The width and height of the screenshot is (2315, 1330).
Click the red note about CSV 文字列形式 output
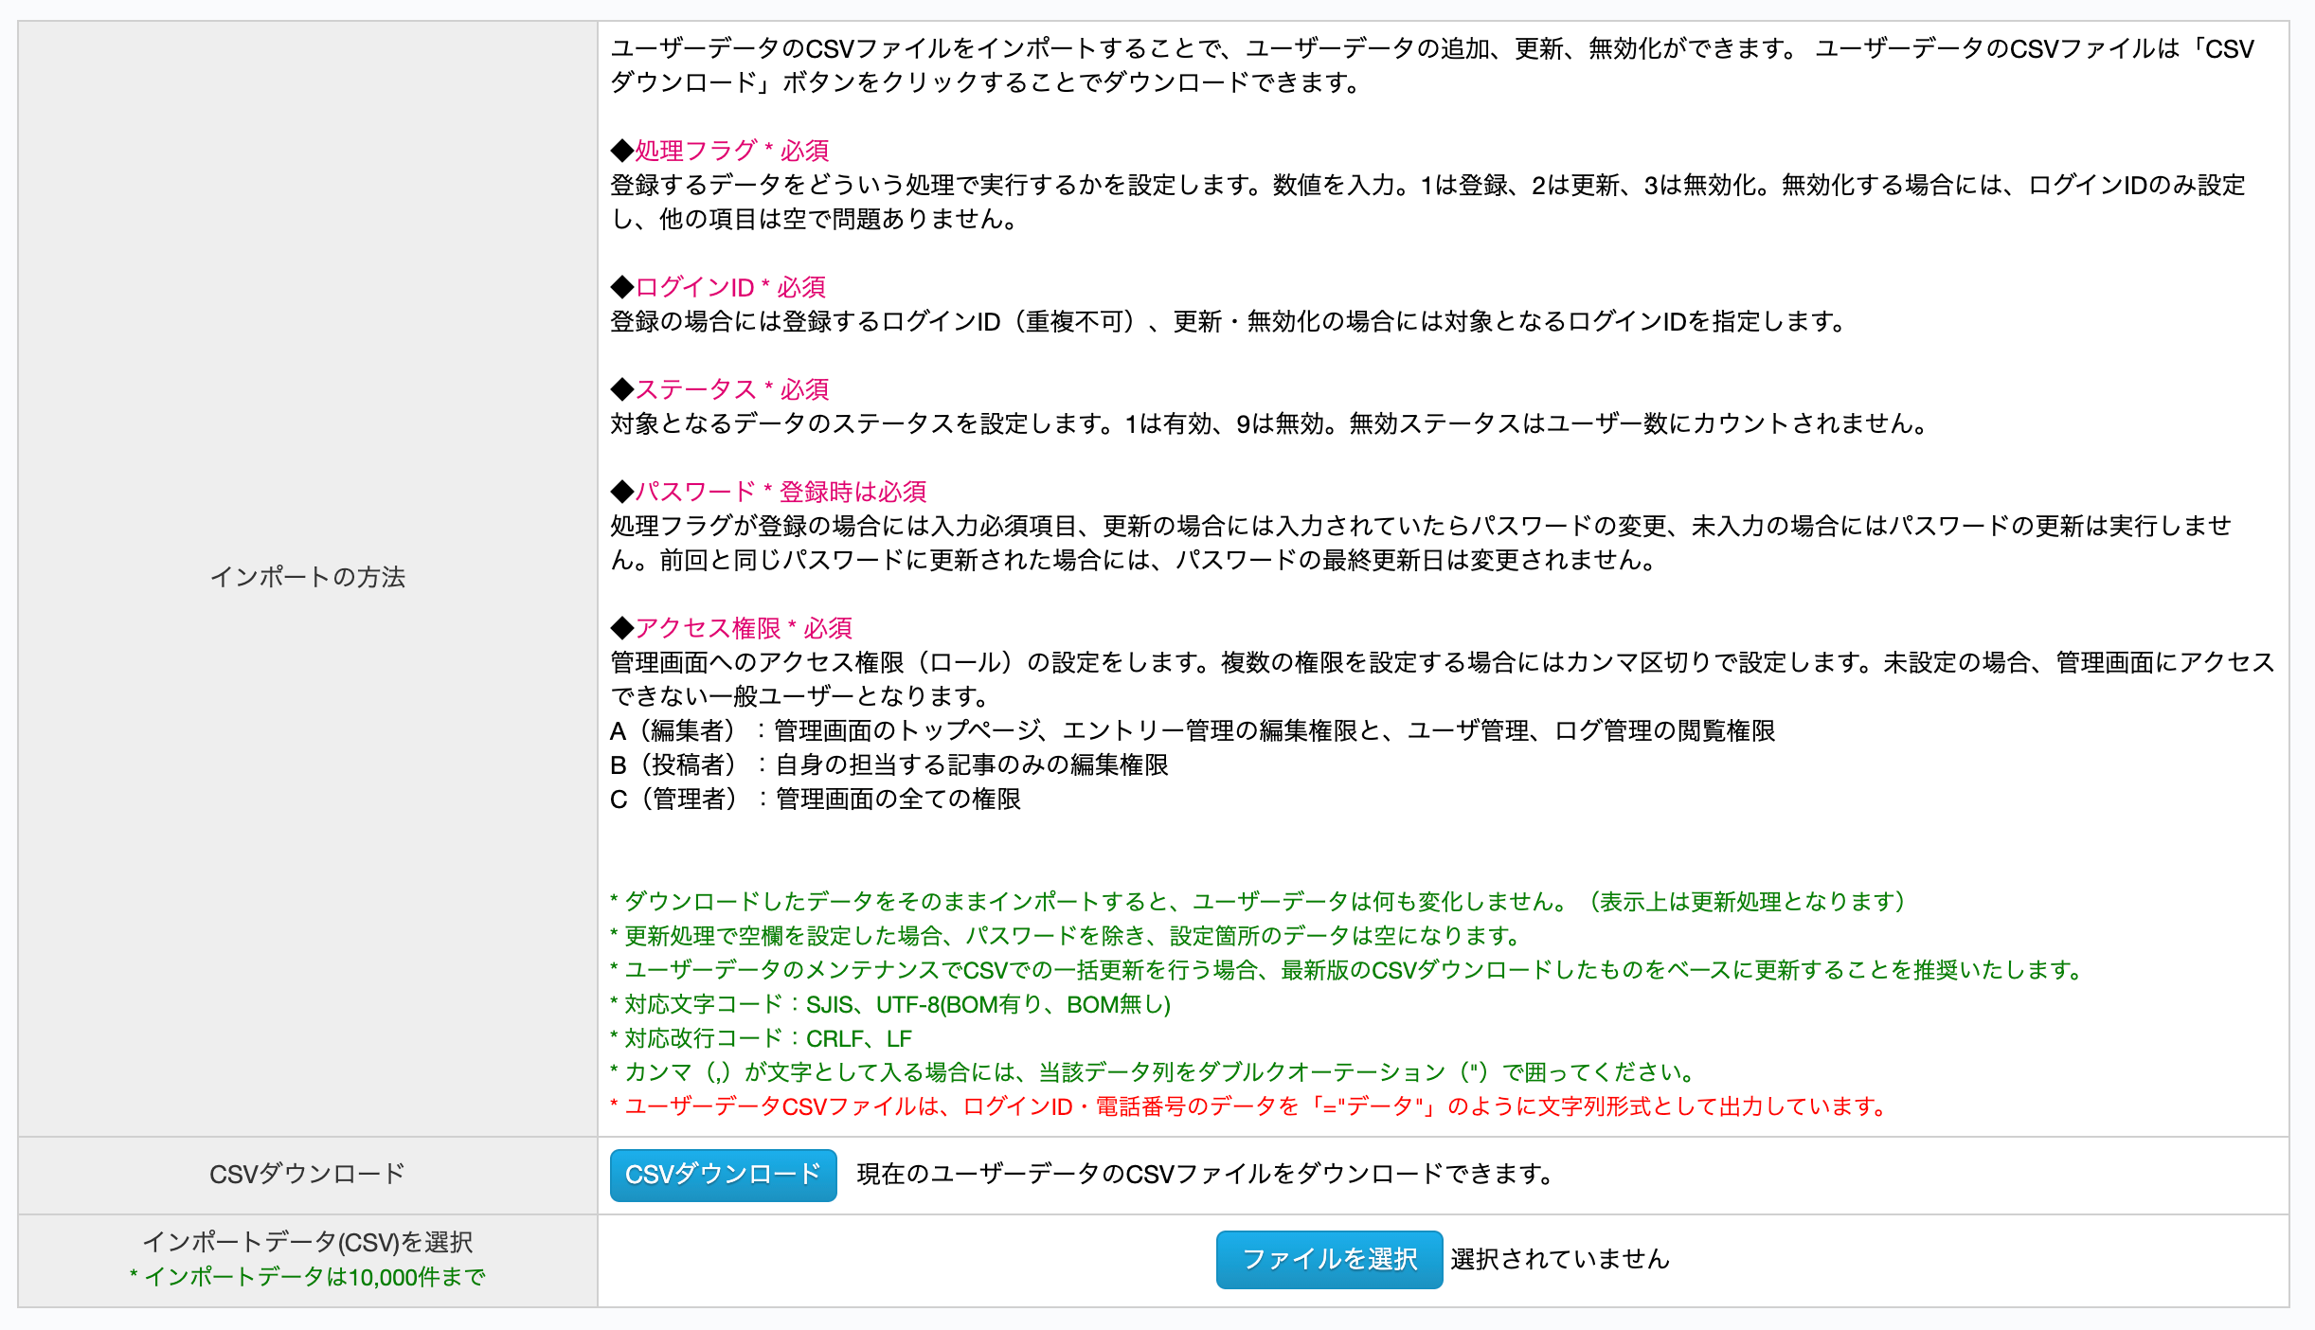[1250, 1106]
